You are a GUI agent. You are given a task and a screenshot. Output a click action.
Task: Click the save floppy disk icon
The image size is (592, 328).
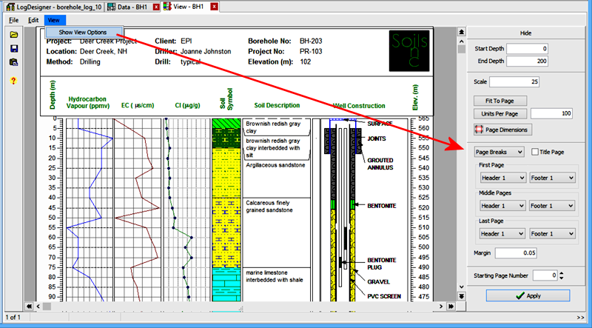coord(13,49)
